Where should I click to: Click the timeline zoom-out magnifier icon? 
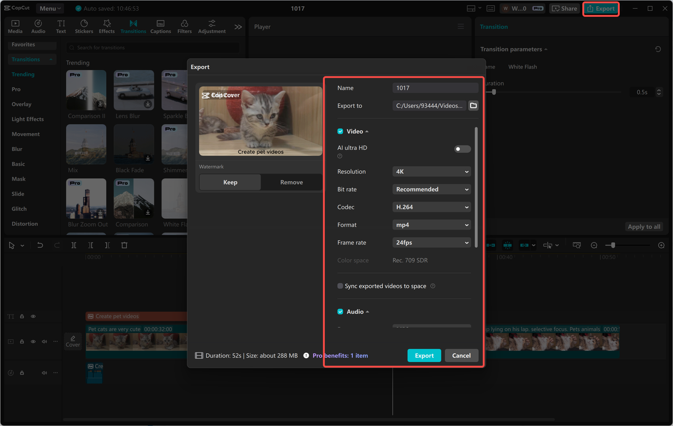click(x=594, y=245)
